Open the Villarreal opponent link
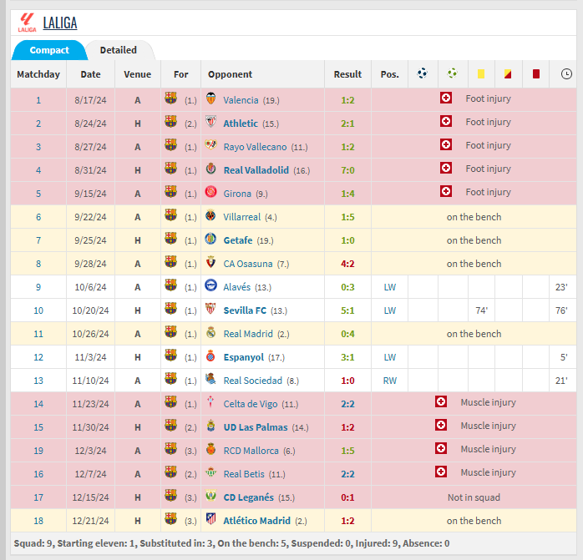This screenshot has width=583, height=560. (x=242, y=217)
